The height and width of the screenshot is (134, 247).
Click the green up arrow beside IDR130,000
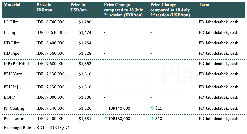(x=106, y=119)
